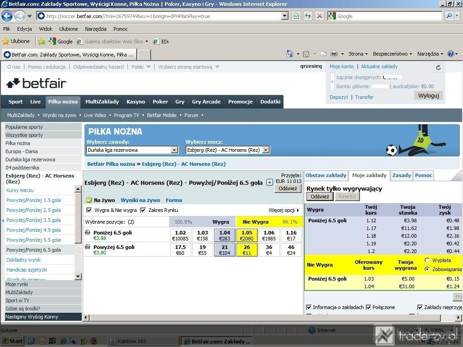The height and width of the screenshot is (347, 463).
Task: Open Strona command bar dropdown
Action: tap(358, 54)
